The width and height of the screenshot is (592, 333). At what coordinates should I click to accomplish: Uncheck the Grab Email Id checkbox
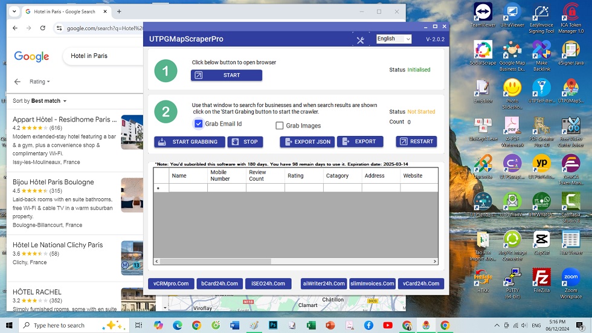click(x=199, y=124)
